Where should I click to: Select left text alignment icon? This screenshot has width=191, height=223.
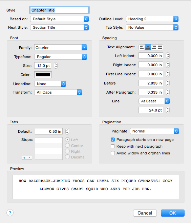tap(142, 47)
